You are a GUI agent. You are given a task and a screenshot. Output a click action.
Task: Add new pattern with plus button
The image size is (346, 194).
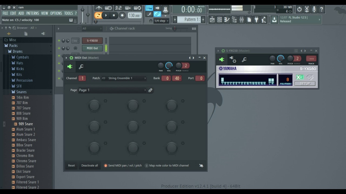click(203, 19)
